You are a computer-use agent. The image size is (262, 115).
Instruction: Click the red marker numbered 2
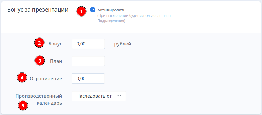tap(39, 43)
